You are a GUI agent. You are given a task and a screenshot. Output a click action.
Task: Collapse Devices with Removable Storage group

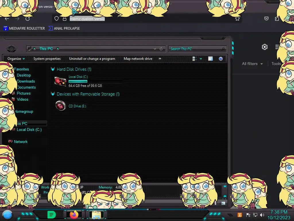coord(53,94)
